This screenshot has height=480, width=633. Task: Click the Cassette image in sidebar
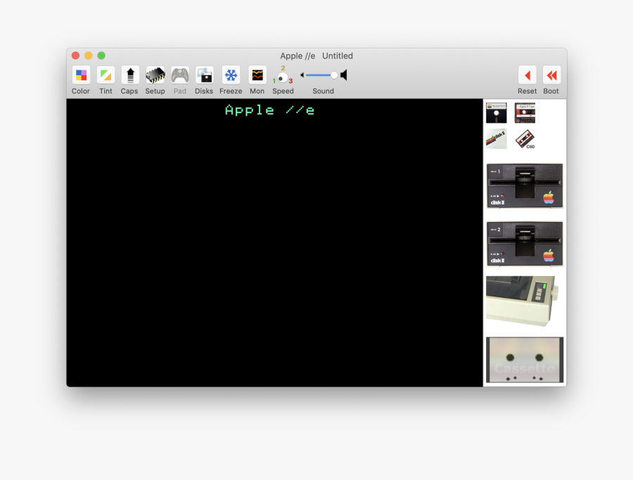(525, 360)
